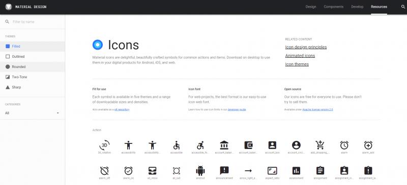Open the Resources nav menu
Screen dimensions: 407x185
379,7
